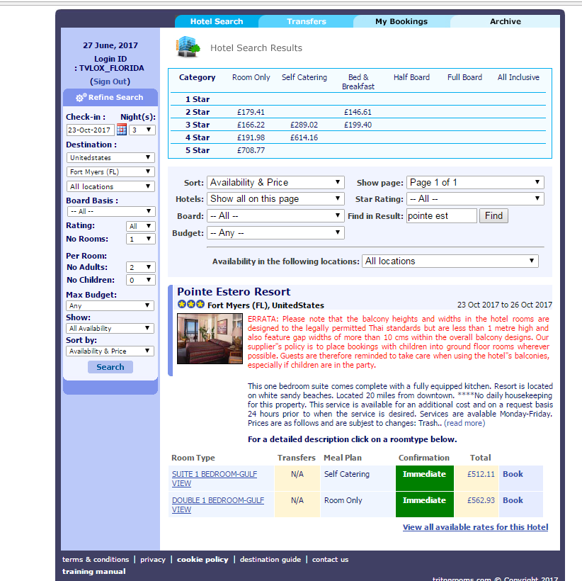Click the Find in Result text field
Viewport: 582px width, 581px height.
pos(441,216)
